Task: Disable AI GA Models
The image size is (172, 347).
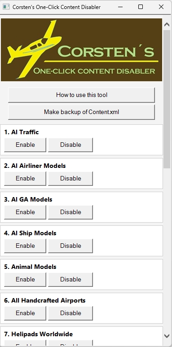Action: (x=71, y=212)
